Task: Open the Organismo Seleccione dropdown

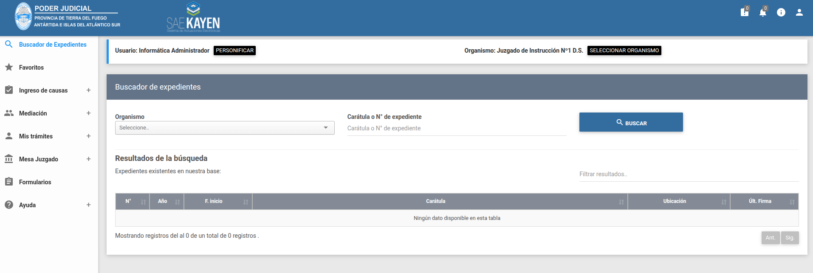Action: tap(224, 128)
